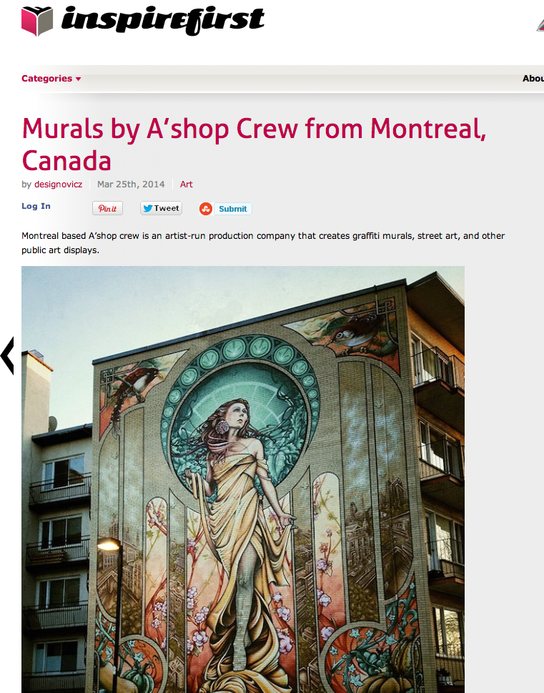
Task: Click the Mar 25th, 2014 date
Action: tap(131, 185)
